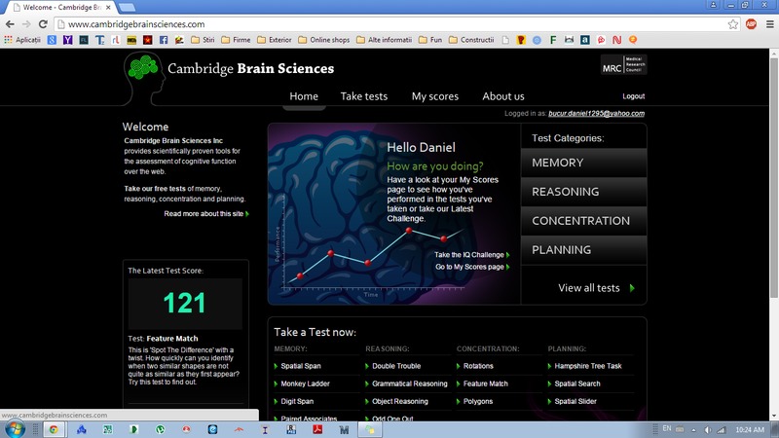
Task: Open the Yahoo bookmark icon
Action: (67, 40)
